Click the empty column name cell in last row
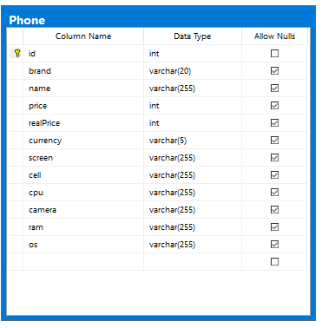Screen dimensions: 322x328 click(83, 262)
